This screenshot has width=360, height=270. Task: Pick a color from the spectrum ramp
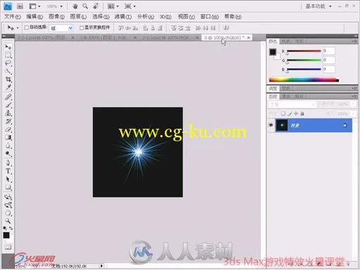(x=304, y=79)
